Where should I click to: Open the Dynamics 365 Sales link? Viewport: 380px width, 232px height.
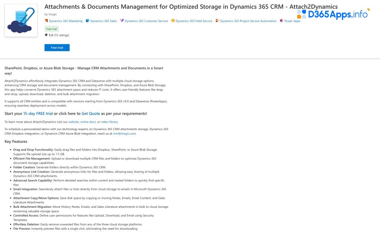[104, 21]
